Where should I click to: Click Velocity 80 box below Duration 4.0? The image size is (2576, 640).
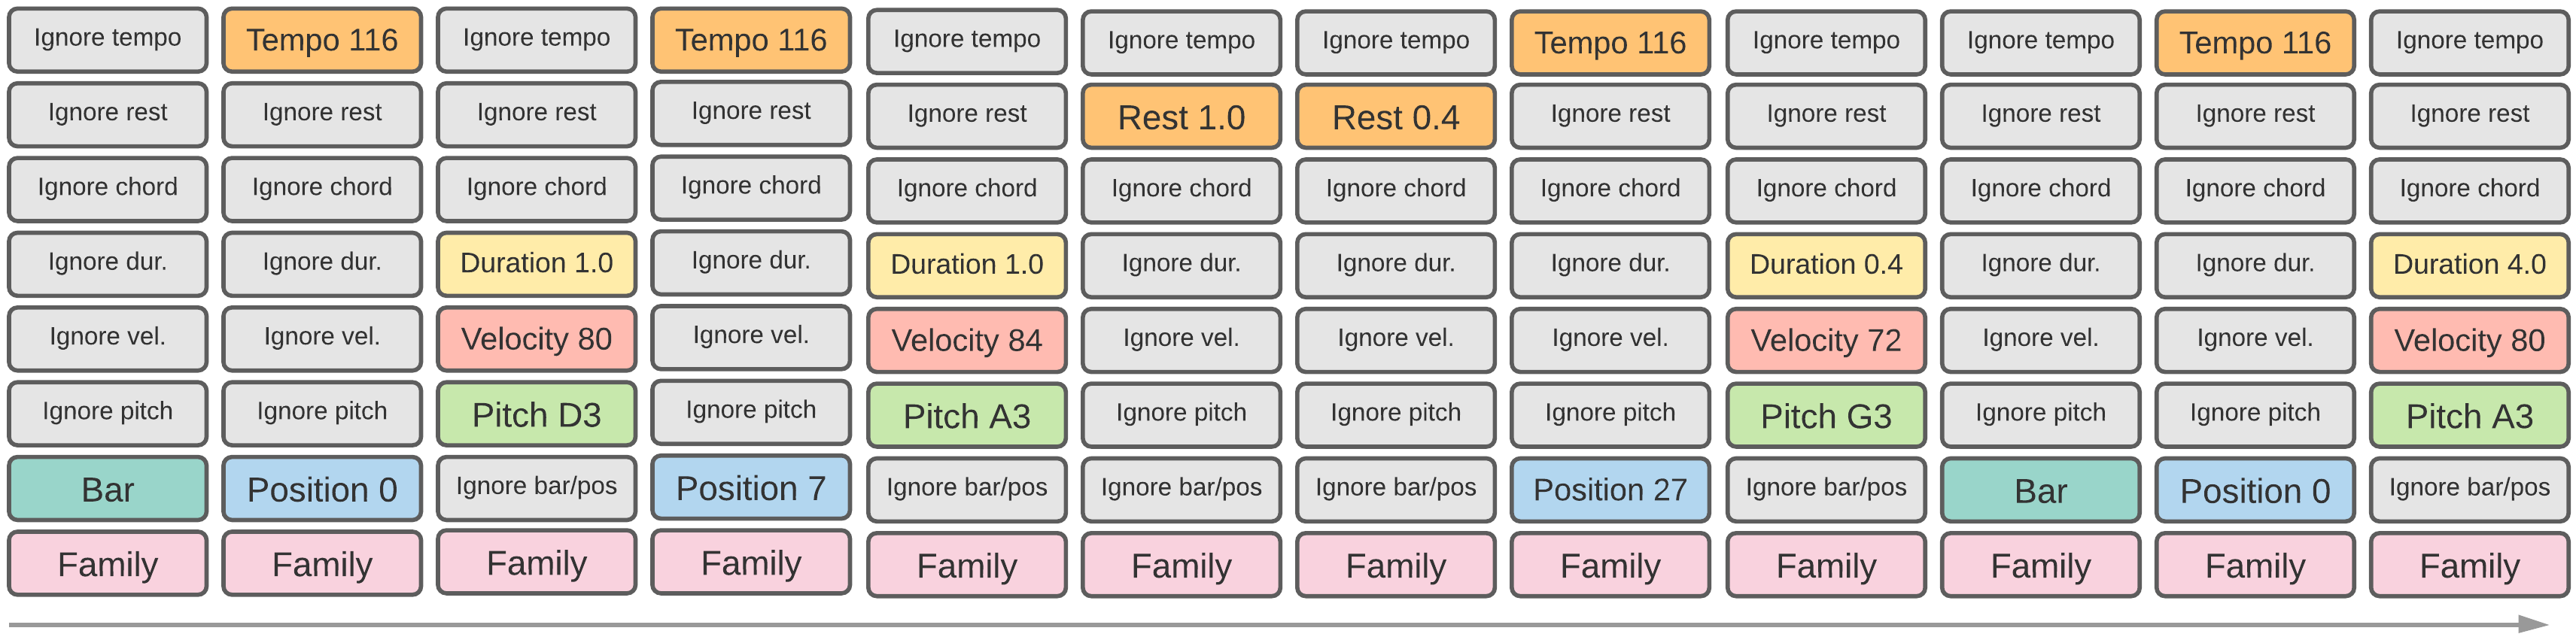[2468, 340]
